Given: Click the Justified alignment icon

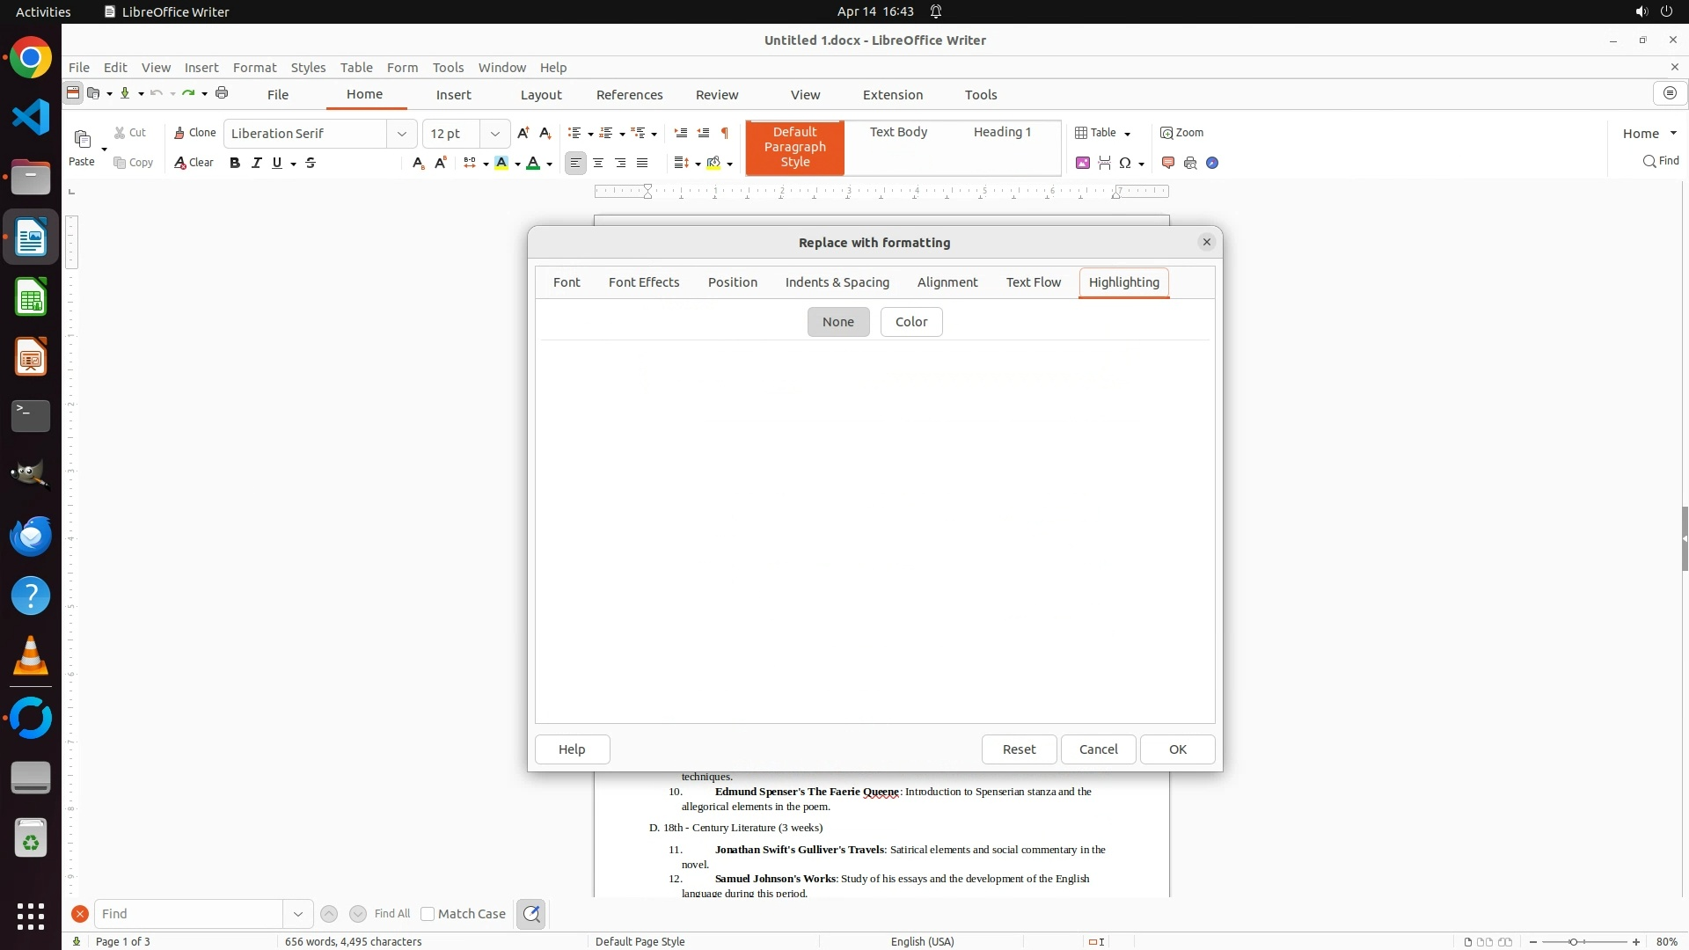Looking at the screenshot, I should click(x=642, y=163).
